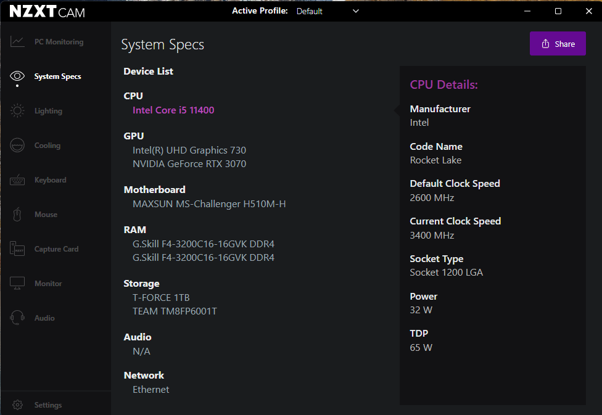Image resolution: width=602 pixels, height=415 pixels.
Task: Click the System Specs eye icon
Action: (17, 76)
